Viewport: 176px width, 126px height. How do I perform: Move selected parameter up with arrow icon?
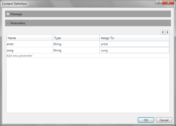point(163,32)
